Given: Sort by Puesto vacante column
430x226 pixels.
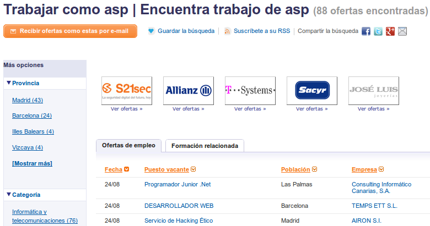Looking at the screenshot, I should coord(166,169).
